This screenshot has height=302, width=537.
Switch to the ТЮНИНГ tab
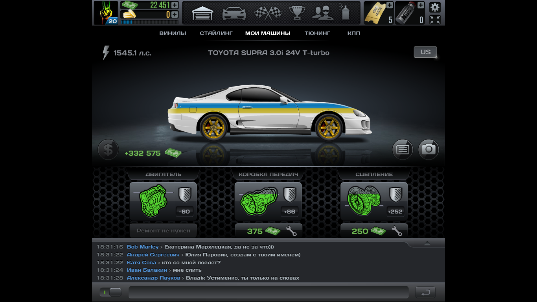pyautogui.click(x=317, y=33)
